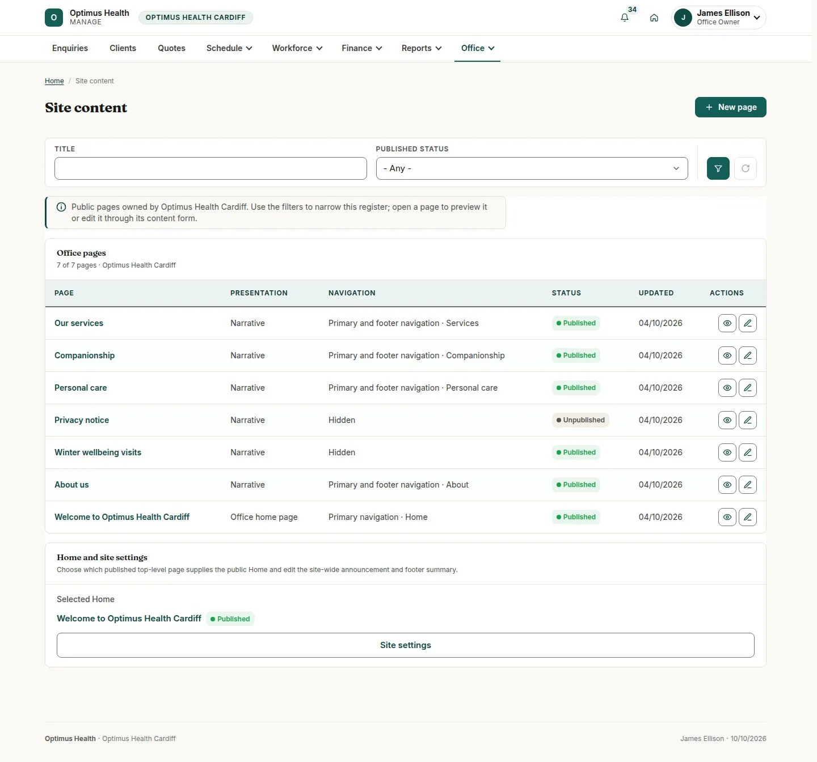Apply filters with the funnel icon button

click(718, 168)
